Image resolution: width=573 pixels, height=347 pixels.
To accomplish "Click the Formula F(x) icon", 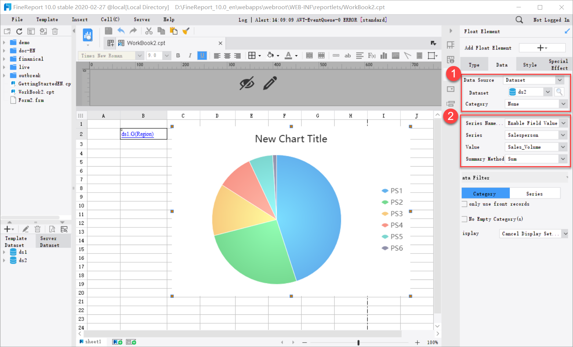I will [x=372, y=55].
